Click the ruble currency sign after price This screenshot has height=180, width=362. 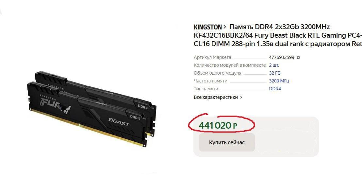pos(235,126)
